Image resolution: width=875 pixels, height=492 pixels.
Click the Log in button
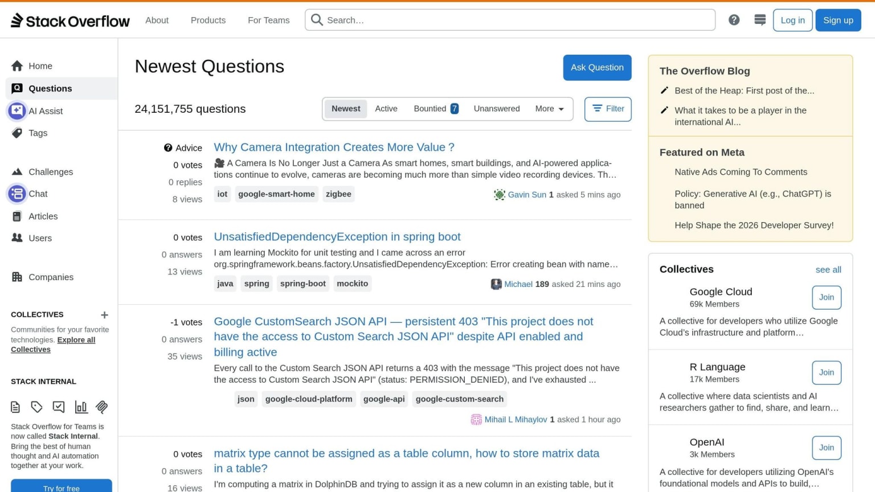[x=792, y=20]
